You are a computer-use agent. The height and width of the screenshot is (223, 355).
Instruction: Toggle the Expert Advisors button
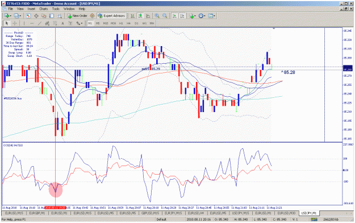pos(111,16)
